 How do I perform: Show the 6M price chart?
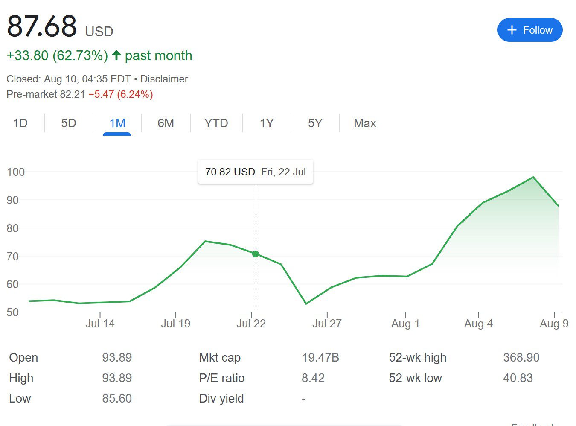click(166, 123)
